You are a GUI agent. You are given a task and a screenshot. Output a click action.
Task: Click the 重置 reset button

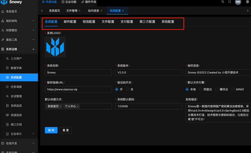(66, 130)
